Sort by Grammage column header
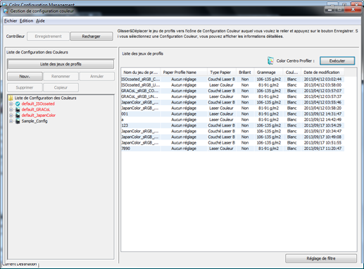 268,73
